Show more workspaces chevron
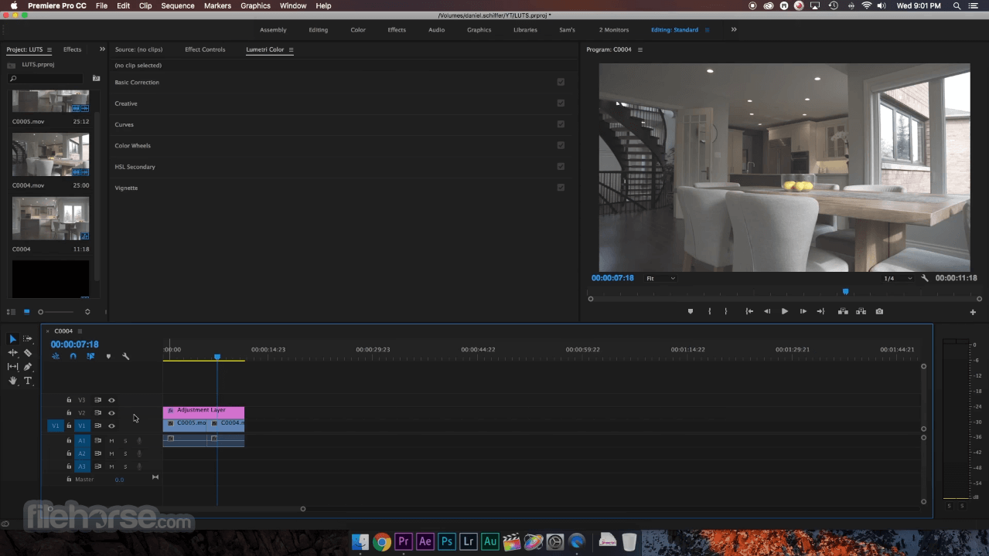Image resolution: width=989 pixels, height=556 pixels. click(x=734, y=29)
